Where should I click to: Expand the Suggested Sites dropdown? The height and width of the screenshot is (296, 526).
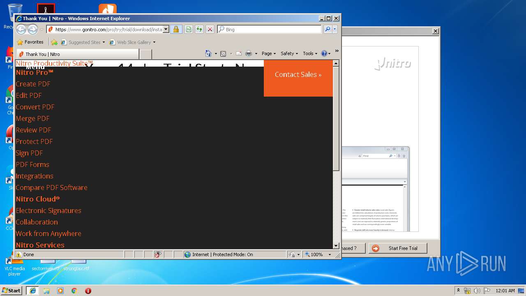tap(104, 42)
